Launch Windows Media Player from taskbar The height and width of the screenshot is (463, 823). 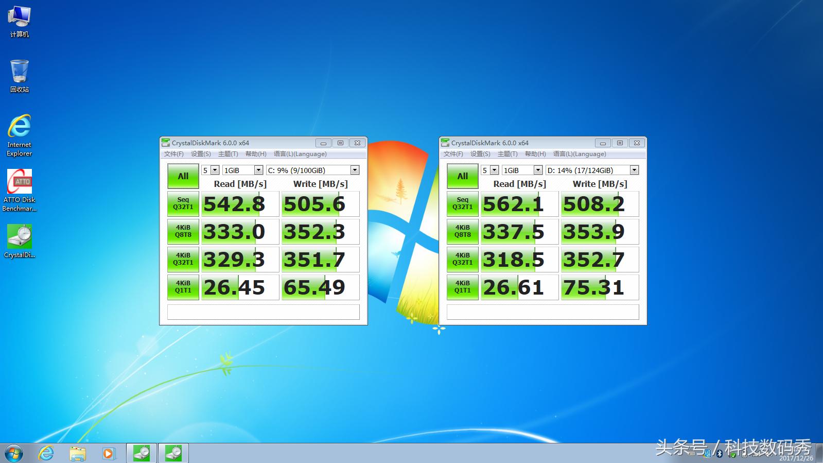pos(108,453)
